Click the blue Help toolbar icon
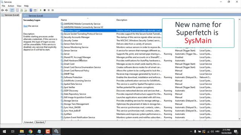 [x=31, y=10]
